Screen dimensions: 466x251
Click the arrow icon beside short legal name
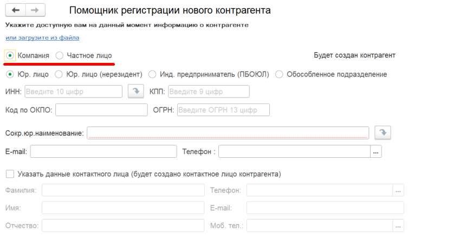click(x=383, y=133)
